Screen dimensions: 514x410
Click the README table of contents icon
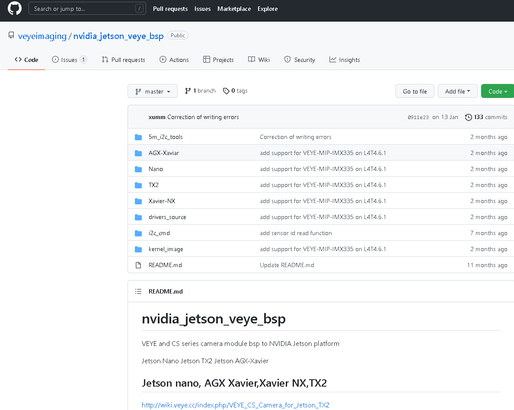point(138,291)
